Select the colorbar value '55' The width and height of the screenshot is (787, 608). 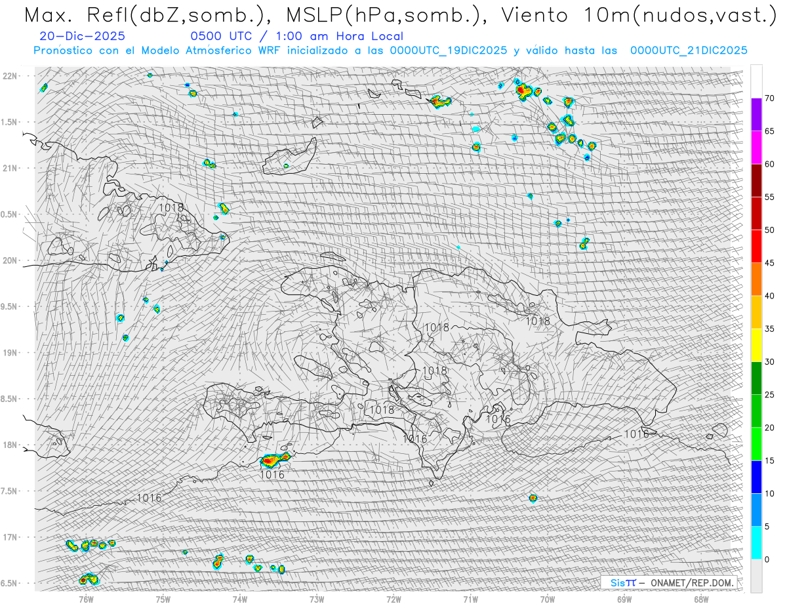769,197
